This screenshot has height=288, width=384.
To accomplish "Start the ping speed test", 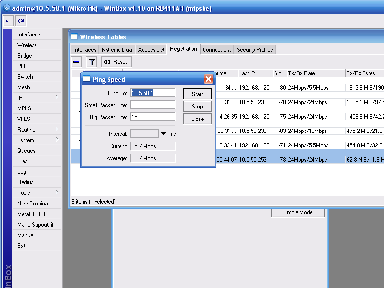I will coord(197,94).
